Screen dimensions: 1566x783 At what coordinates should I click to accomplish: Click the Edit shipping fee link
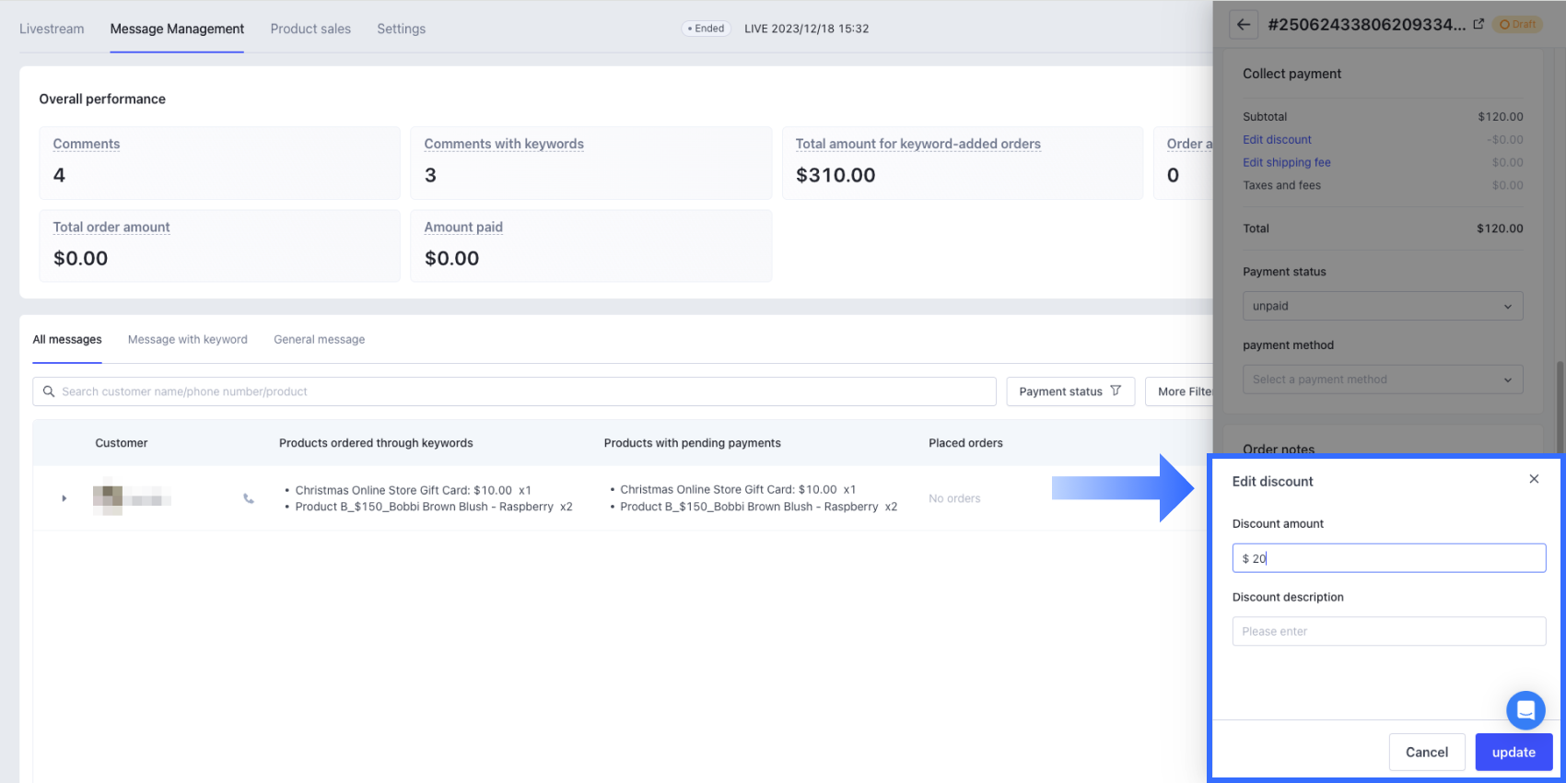[1286, 162]
